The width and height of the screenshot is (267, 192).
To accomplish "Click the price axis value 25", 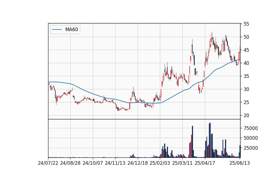I will click(246, 102).
